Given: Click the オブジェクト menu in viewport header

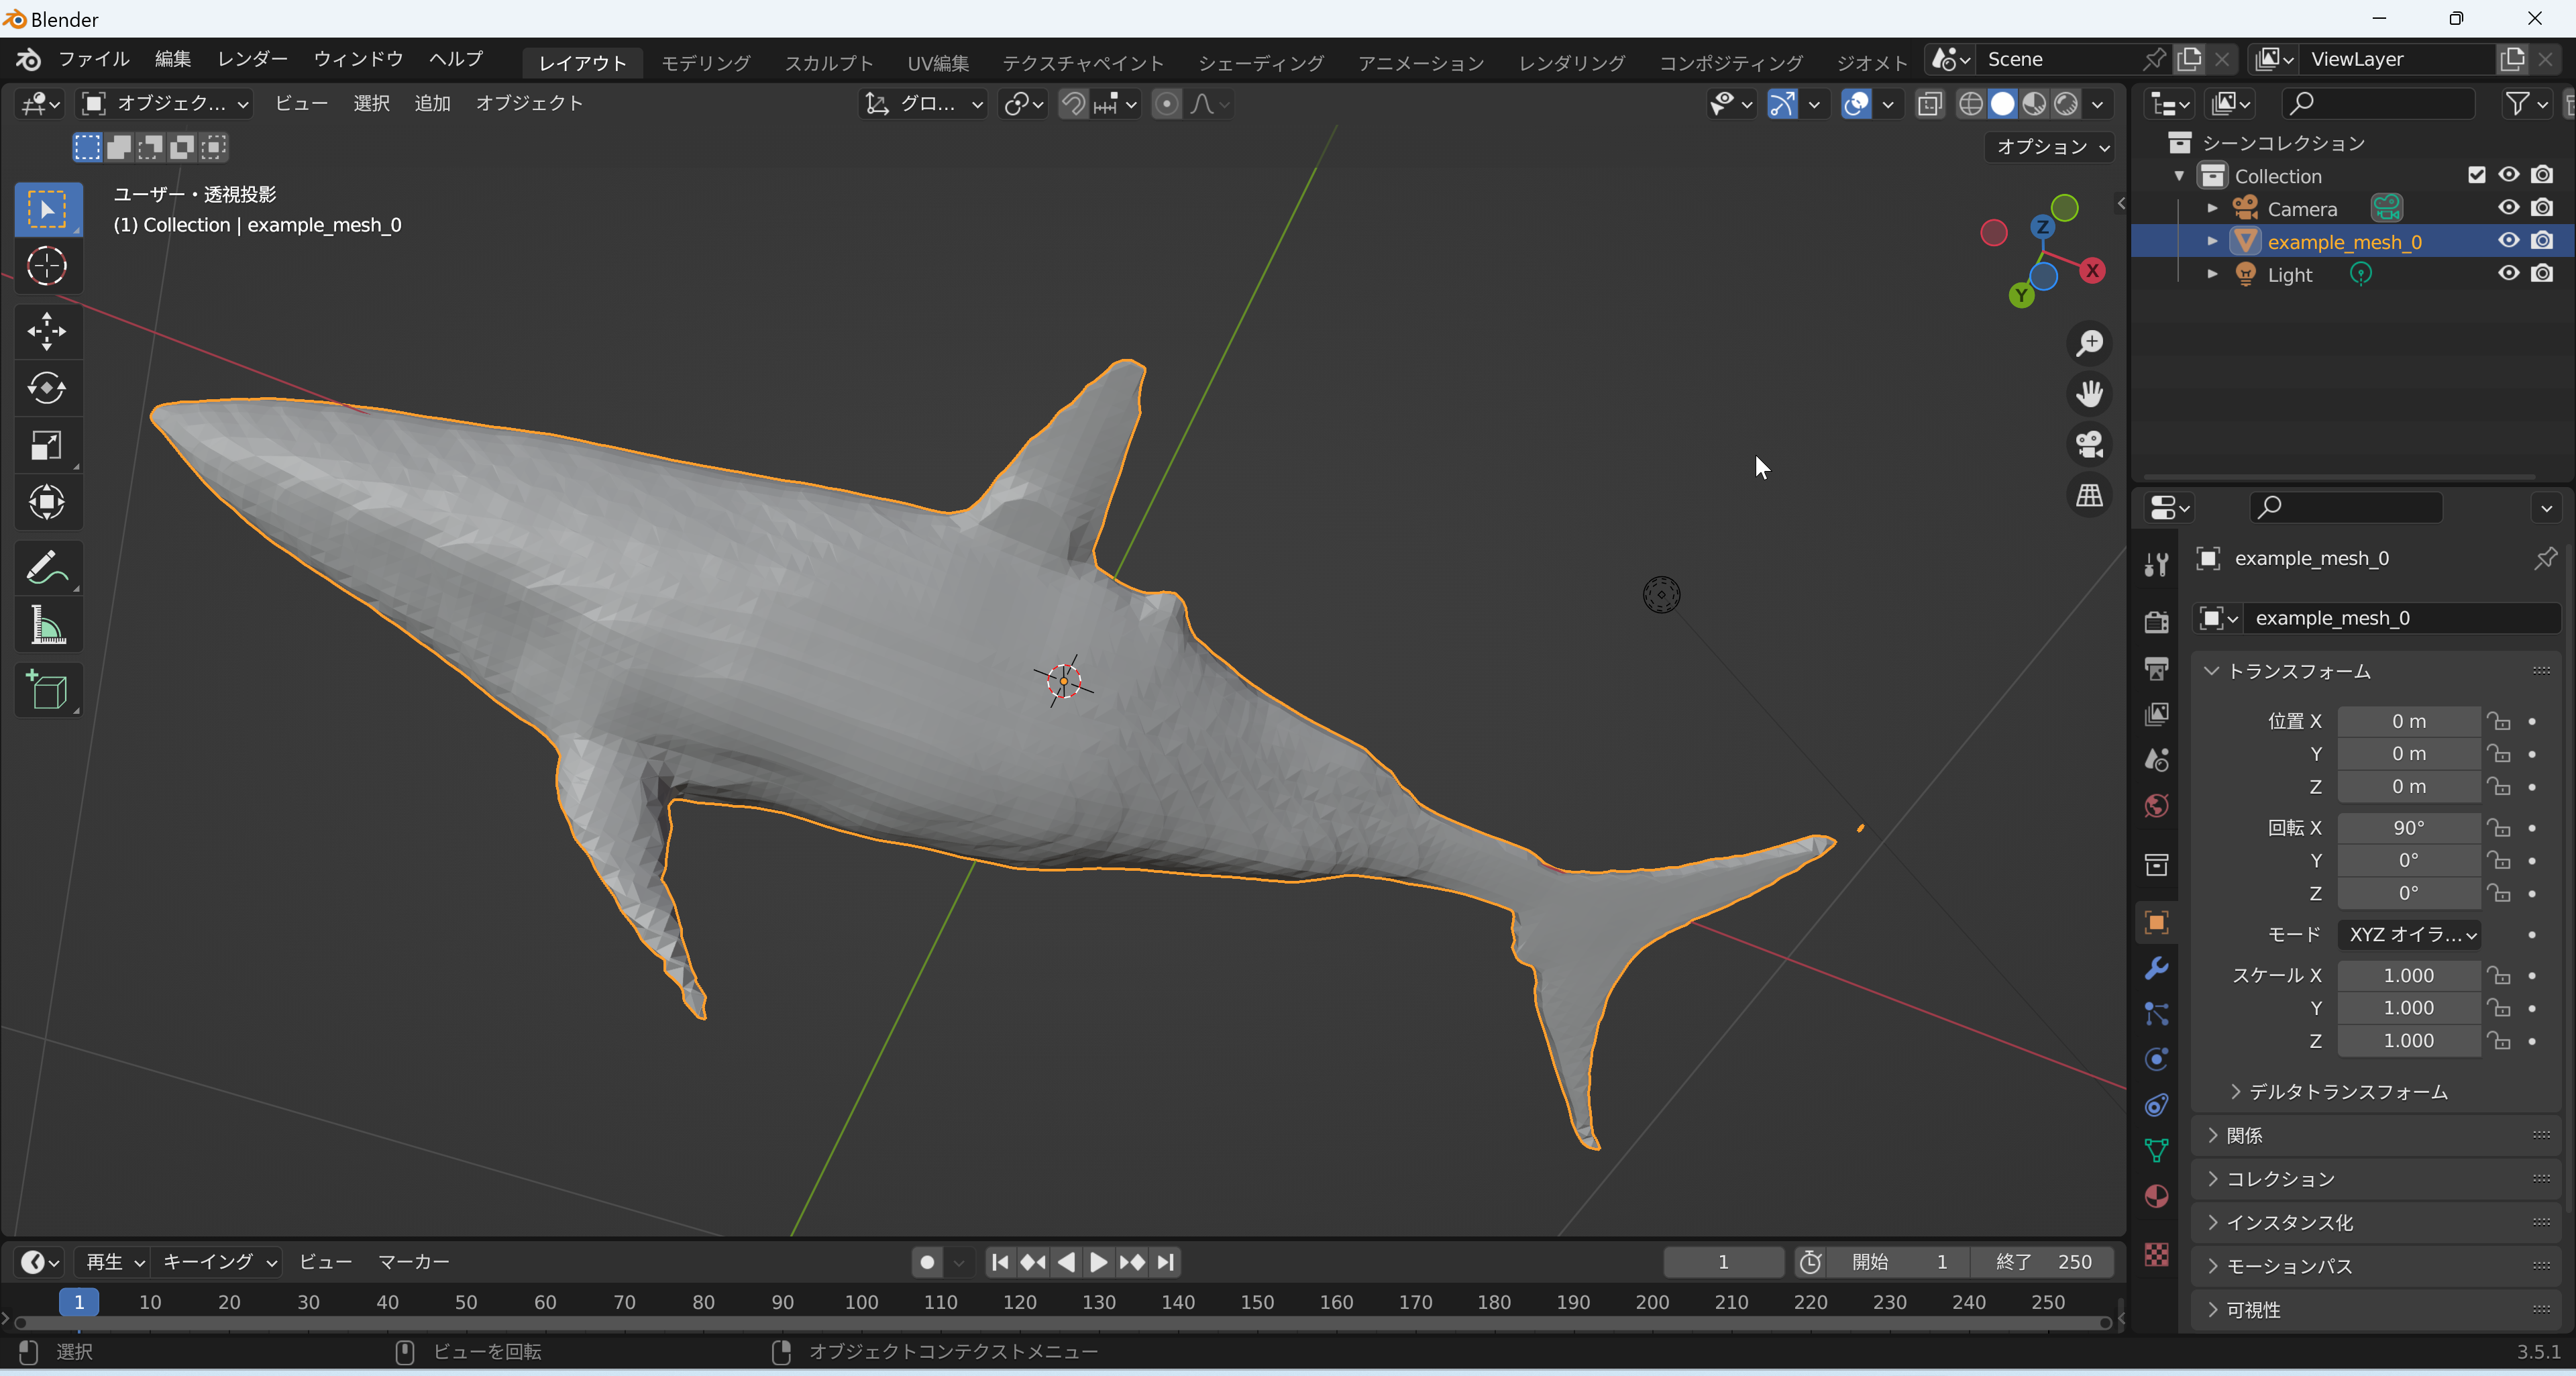Looking at the screenshot, I should (529, 103).
